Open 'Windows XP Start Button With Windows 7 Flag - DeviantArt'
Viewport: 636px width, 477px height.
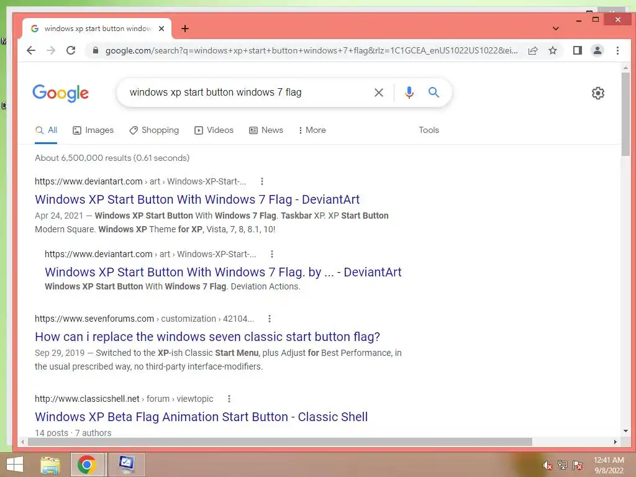tap(197, 199)
